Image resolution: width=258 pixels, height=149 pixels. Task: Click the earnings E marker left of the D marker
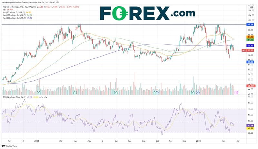[x=193, y=93]
